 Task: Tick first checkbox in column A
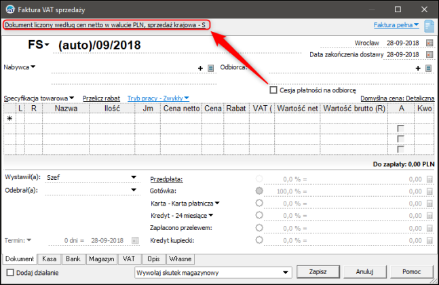coord(400,128)
